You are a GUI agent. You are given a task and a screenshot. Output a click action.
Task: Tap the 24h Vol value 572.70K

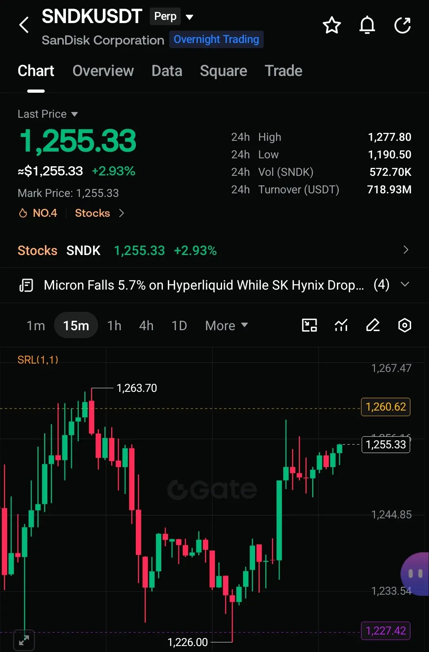[x=390, y=172]
